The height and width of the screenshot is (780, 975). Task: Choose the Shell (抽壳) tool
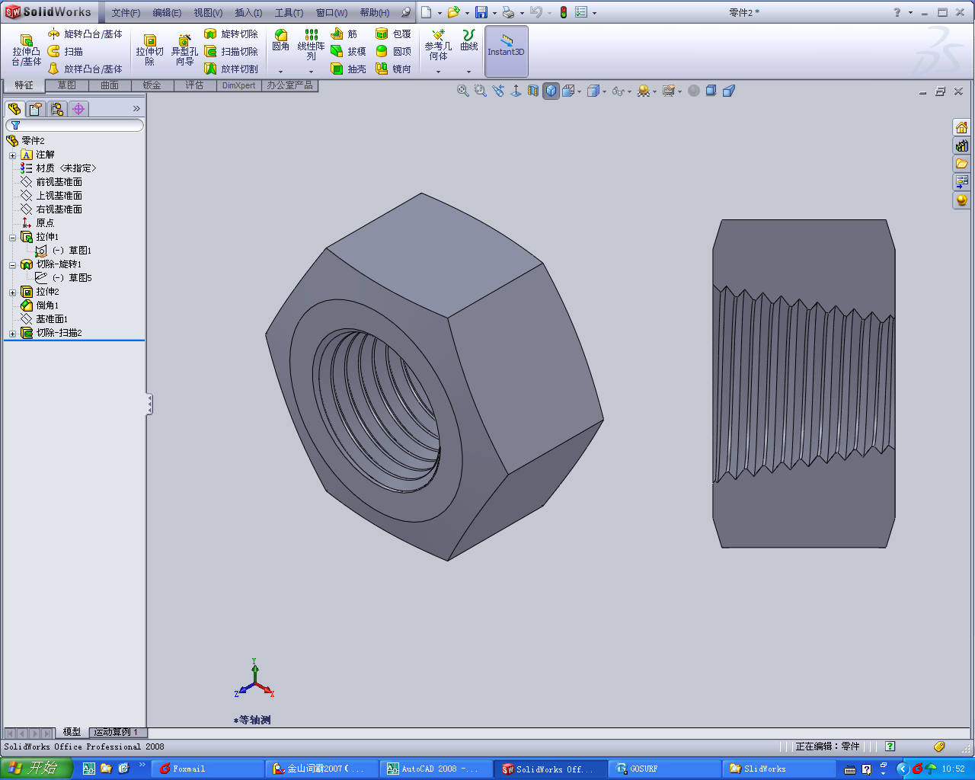pyautogui.click(x=348, y=69)
